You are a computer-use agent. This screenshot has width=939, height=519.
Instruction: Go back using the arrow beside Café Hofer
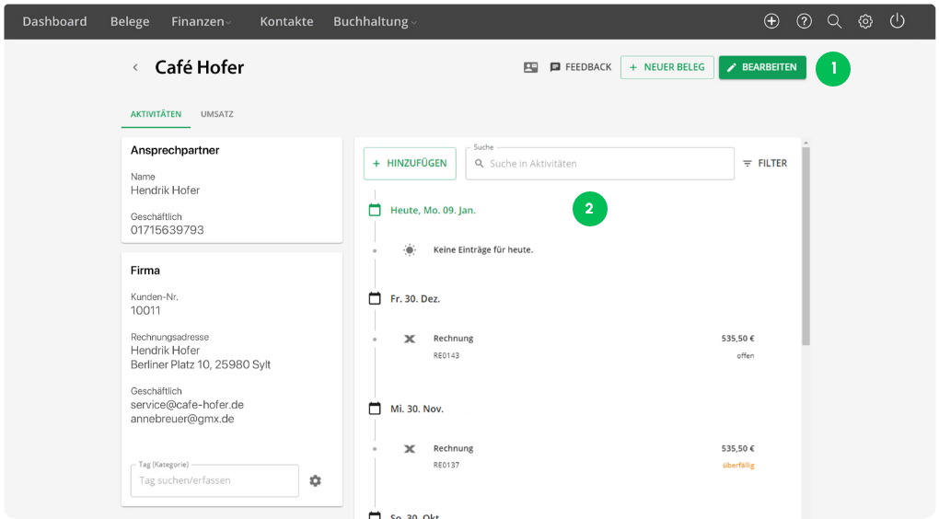(x=135, y=67)
